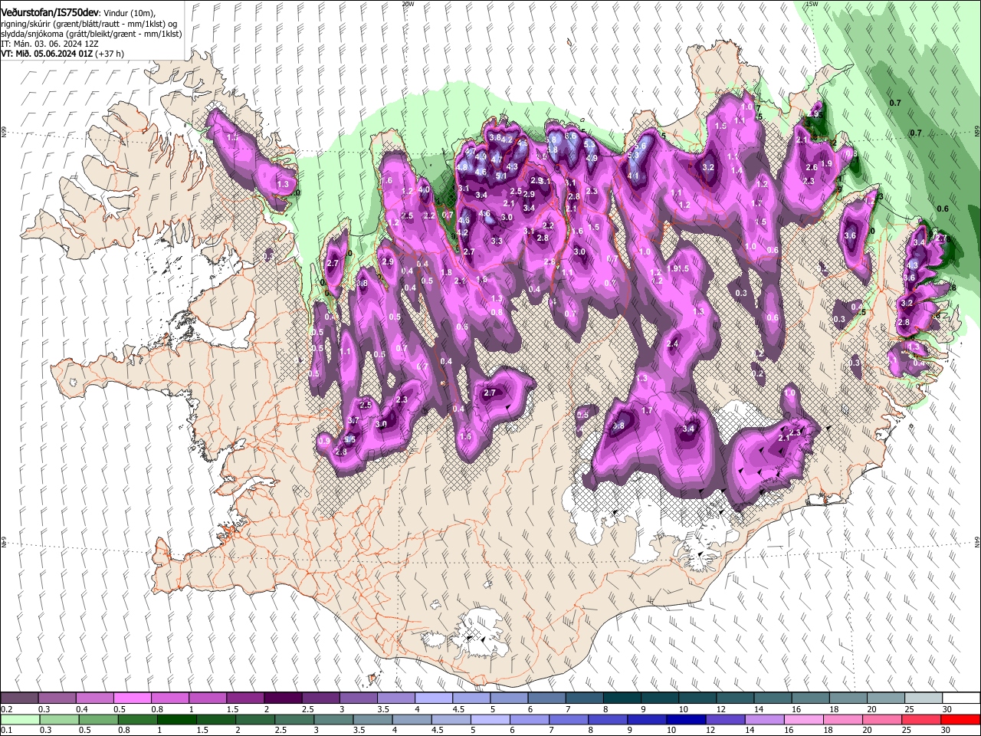Pick darkest purple upper legend swatch between 2 and 2.5
981x736 pixels.
point(282,698)
